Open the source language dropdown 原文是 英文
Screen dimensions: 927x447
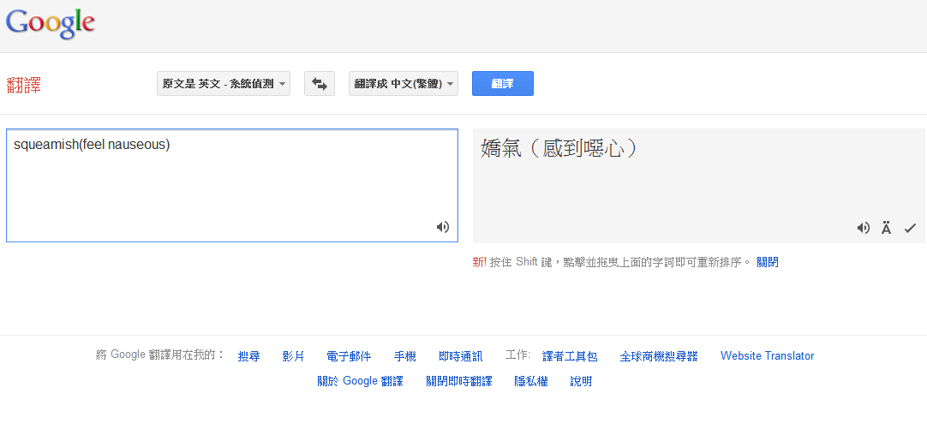pyautogui.click(x=224, y=83)
